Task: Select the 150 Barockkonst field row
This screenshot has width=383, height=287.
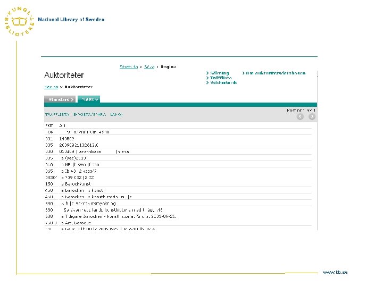Action: coord(178,184)
